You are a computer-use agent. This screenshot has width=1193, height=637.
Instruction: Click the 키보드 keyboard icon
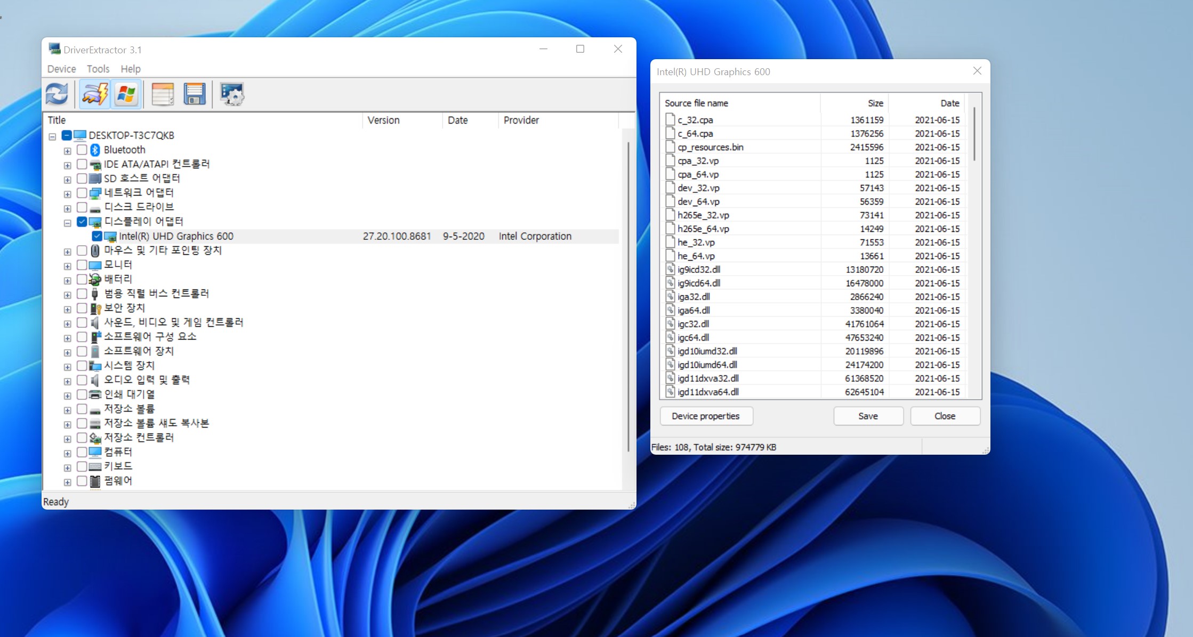tap(95, 466)
